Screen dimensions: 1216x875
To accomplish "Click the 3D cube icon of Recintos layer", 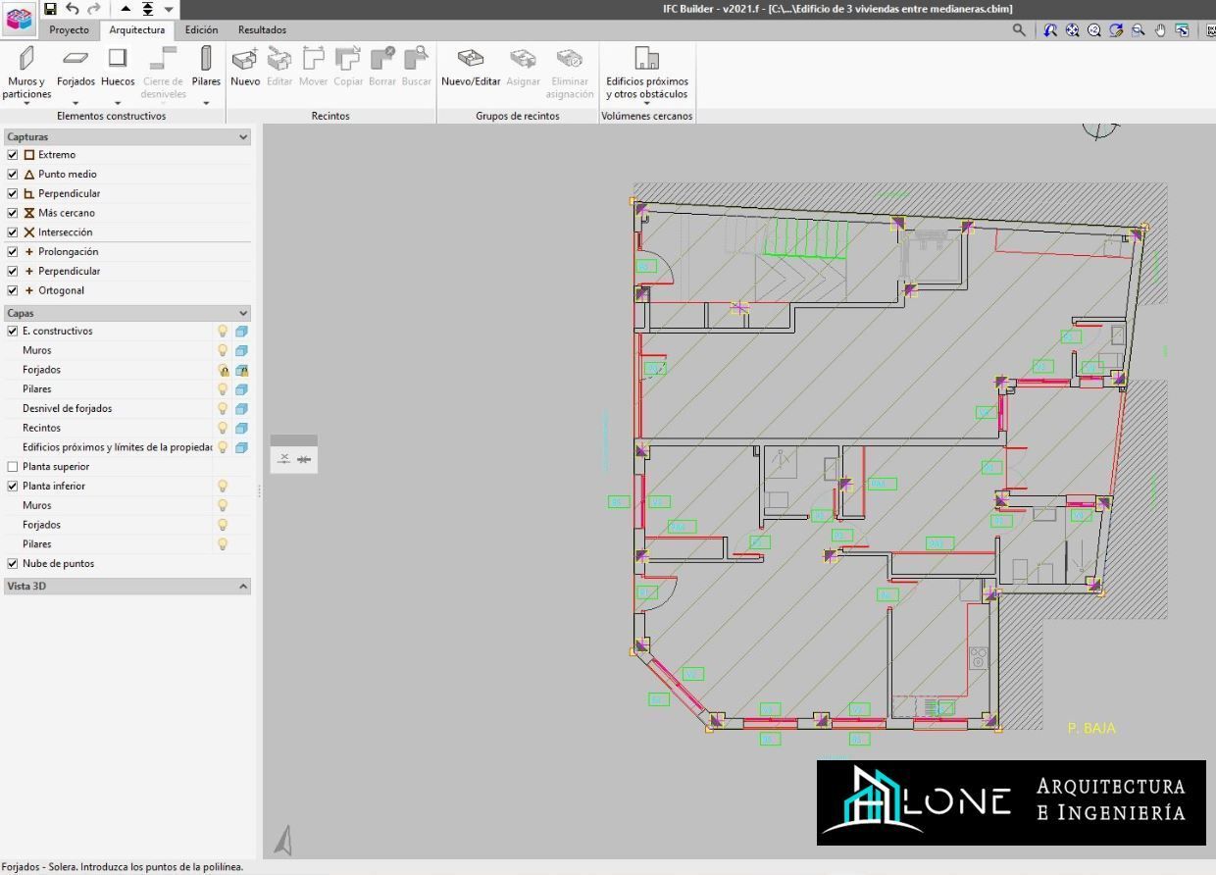I will pos(241,428).
